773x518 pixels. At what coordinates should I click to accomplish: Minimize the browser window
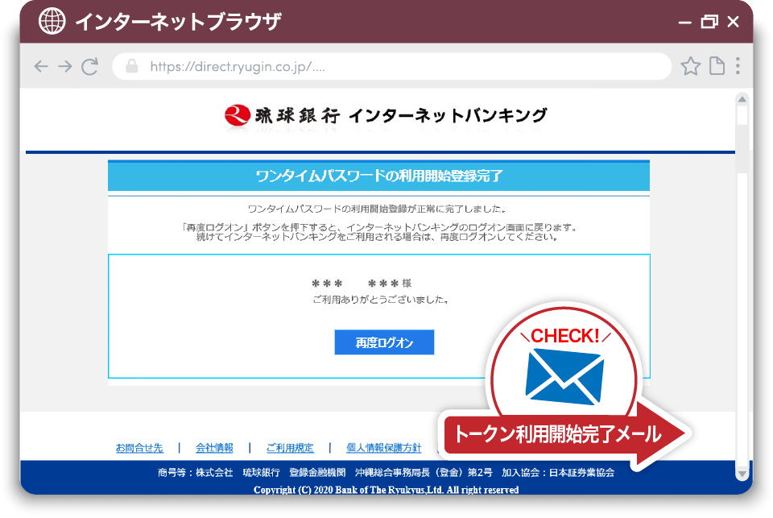[x=684, y=23]
